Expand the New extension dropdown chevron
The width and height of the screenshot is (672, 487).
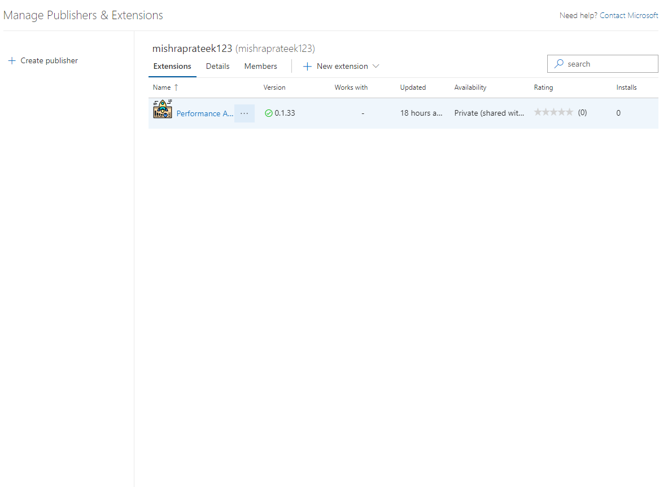pos(376,67)
